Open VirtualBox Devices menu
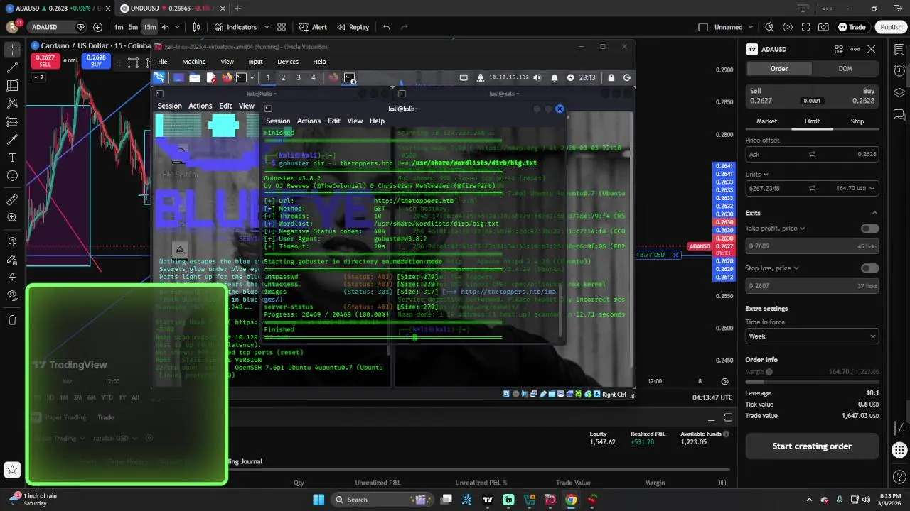Viewport: 910px width, 511px height. tap(288, 62)
